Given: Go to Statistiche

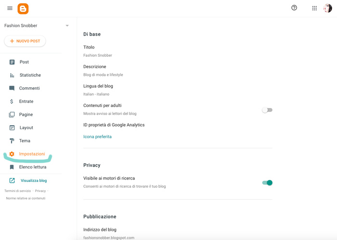Looking at the screenshot, I should 31,75.
